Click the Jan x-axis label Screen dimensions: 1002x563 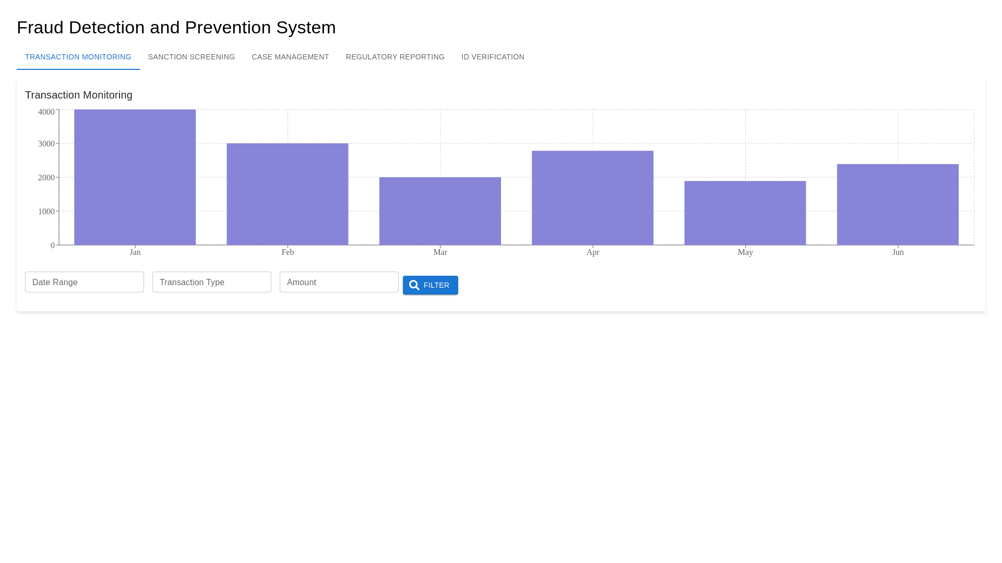point(135,252)
